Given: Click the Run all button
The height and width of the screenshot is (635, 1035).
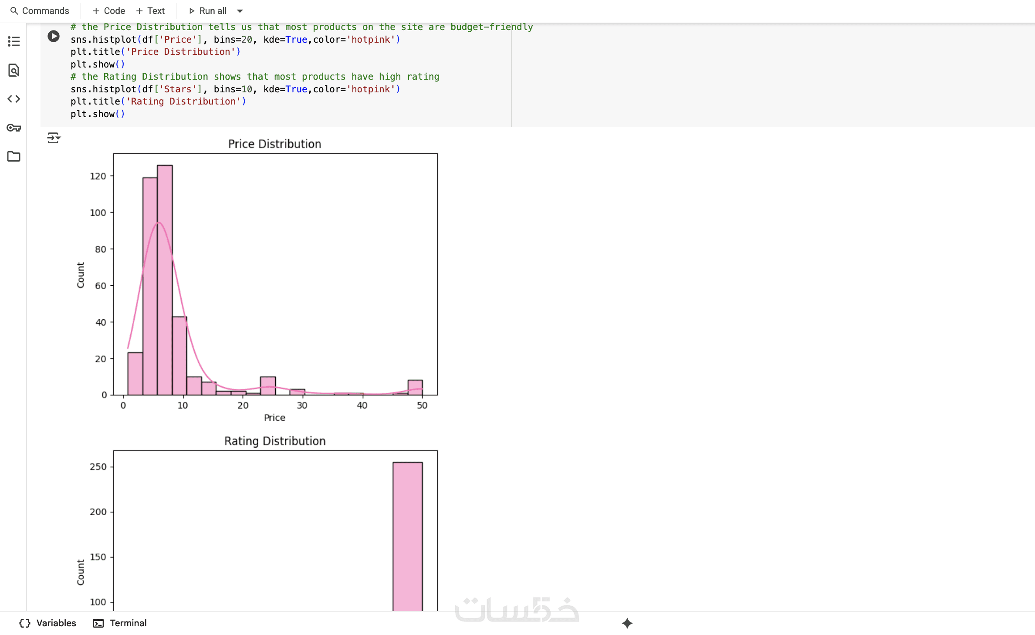Looking at the screenshot, I should pos(208,11).
